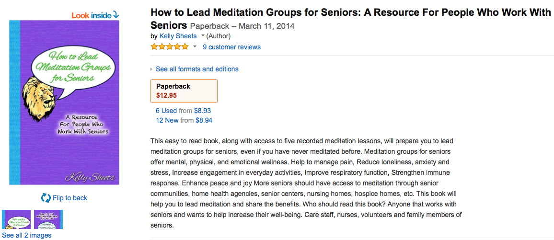Open the front cover thumbnail
Viewport: 554px width, 240px height.
point(16,219)
